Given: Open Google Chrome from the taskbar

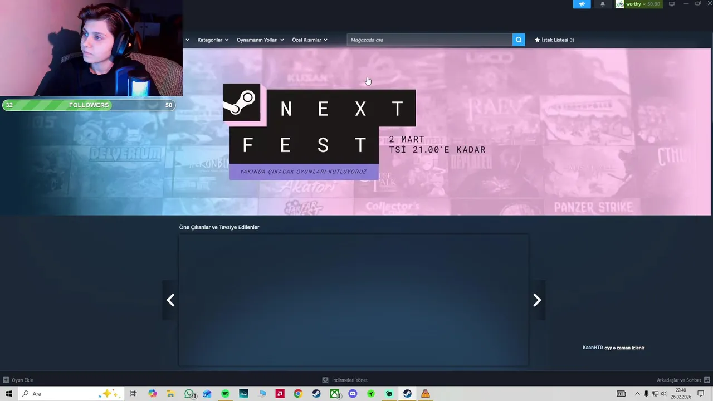Looking at the screenshot, I should coord(298,394).
